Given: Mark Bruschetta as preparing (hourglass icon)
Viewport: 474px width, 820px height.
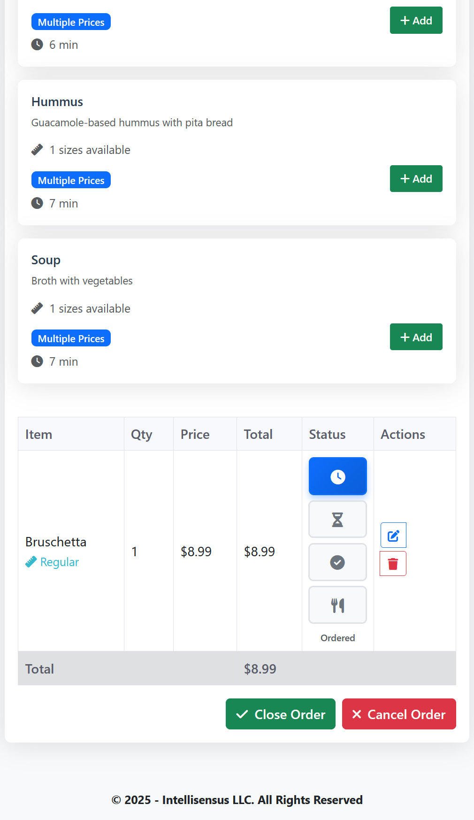Looking at the screenshot, I should [x=337, y=519].
